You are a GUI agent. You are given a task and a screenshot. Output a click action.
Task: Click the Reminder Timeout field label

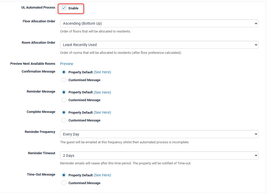click(41, 153)
